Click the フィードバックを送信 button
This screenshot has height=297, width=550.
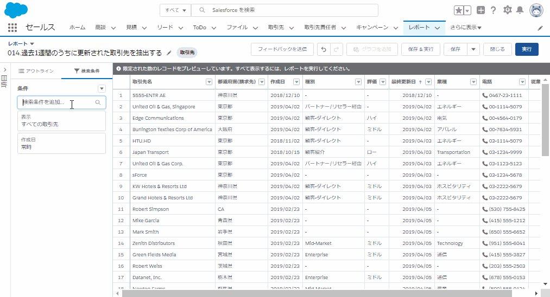click(x=282, y=49)
